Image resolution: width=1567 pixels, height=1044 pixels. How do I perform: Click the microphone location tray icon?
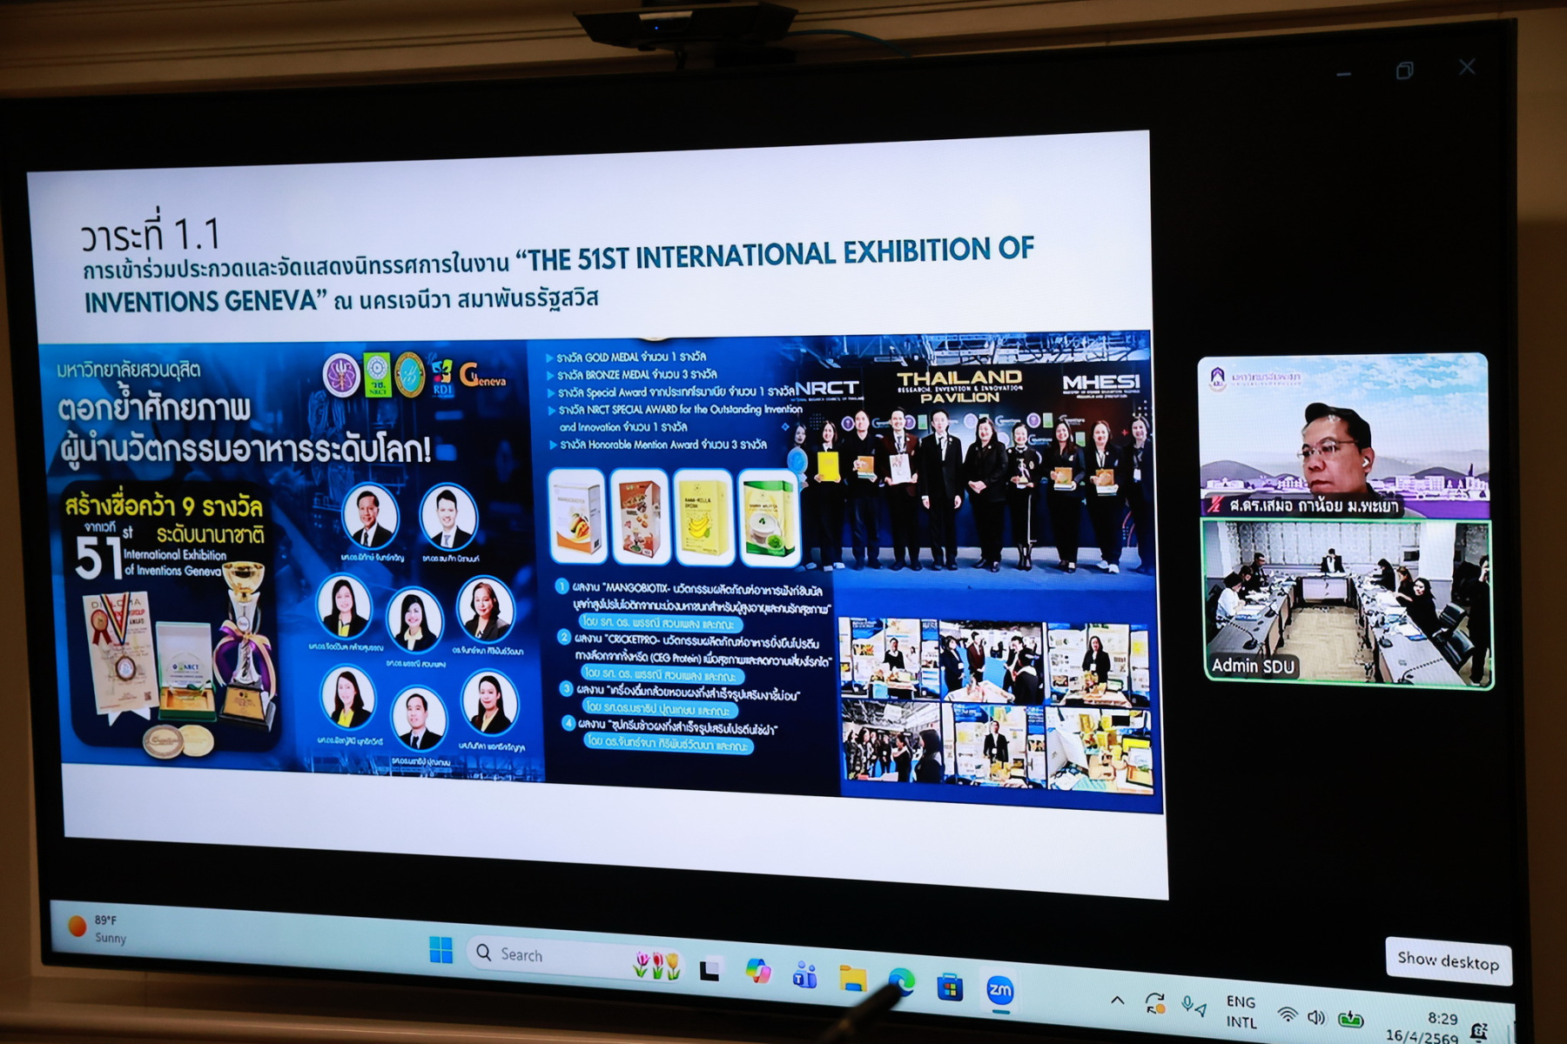(x=1193, y=1007)
